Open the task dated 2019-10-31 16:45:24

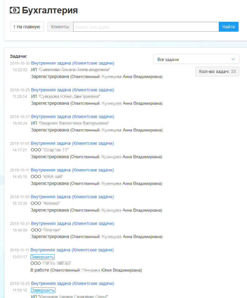point(72,117)
